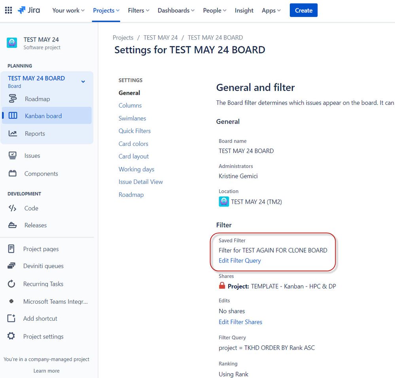Image resolution: width=395 pixels, height=378 pixels.
Task: Click the Microsoft Teams integration icon
Action: (x=11, y=301)
